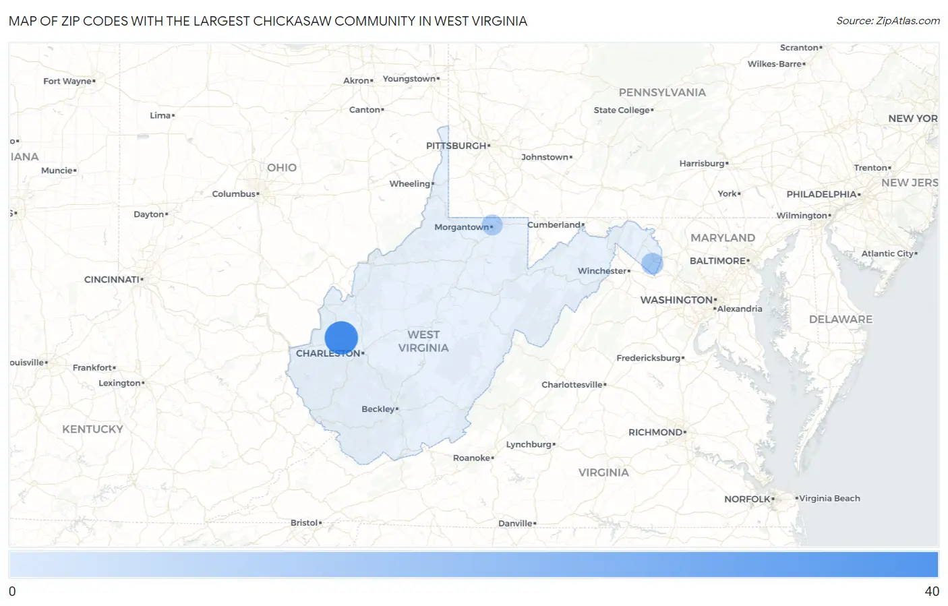
Task: Click the legend maximum value 40
Action: pyautogui.click(x=932, y=592)
